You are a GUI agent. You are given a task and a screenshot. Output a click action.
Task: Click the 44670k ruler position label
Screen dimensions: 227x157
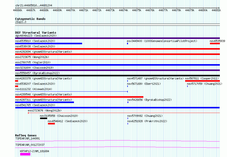click(71, 10)
